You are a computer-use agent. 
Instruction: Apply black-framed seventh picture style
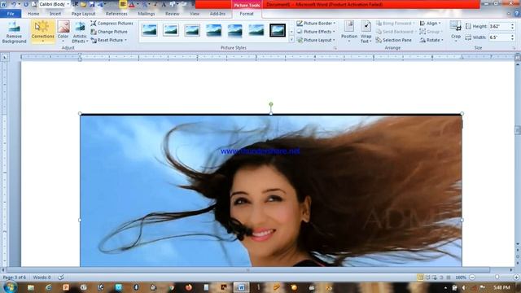[278, 30]
